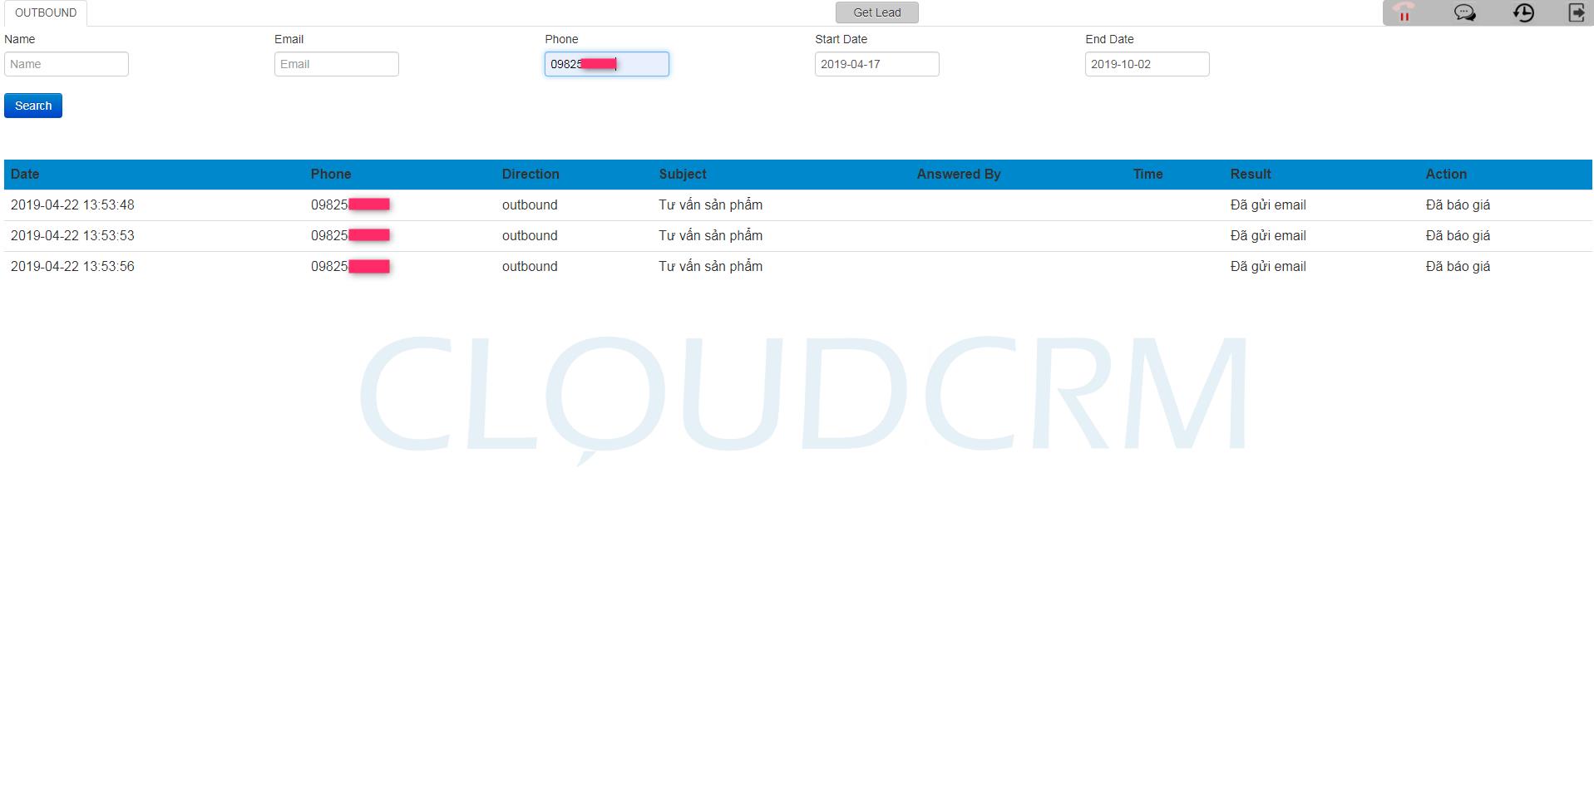This screenshot has height=803, width=1594.
Task: Click the Date column header
Action: pos(25,174)
